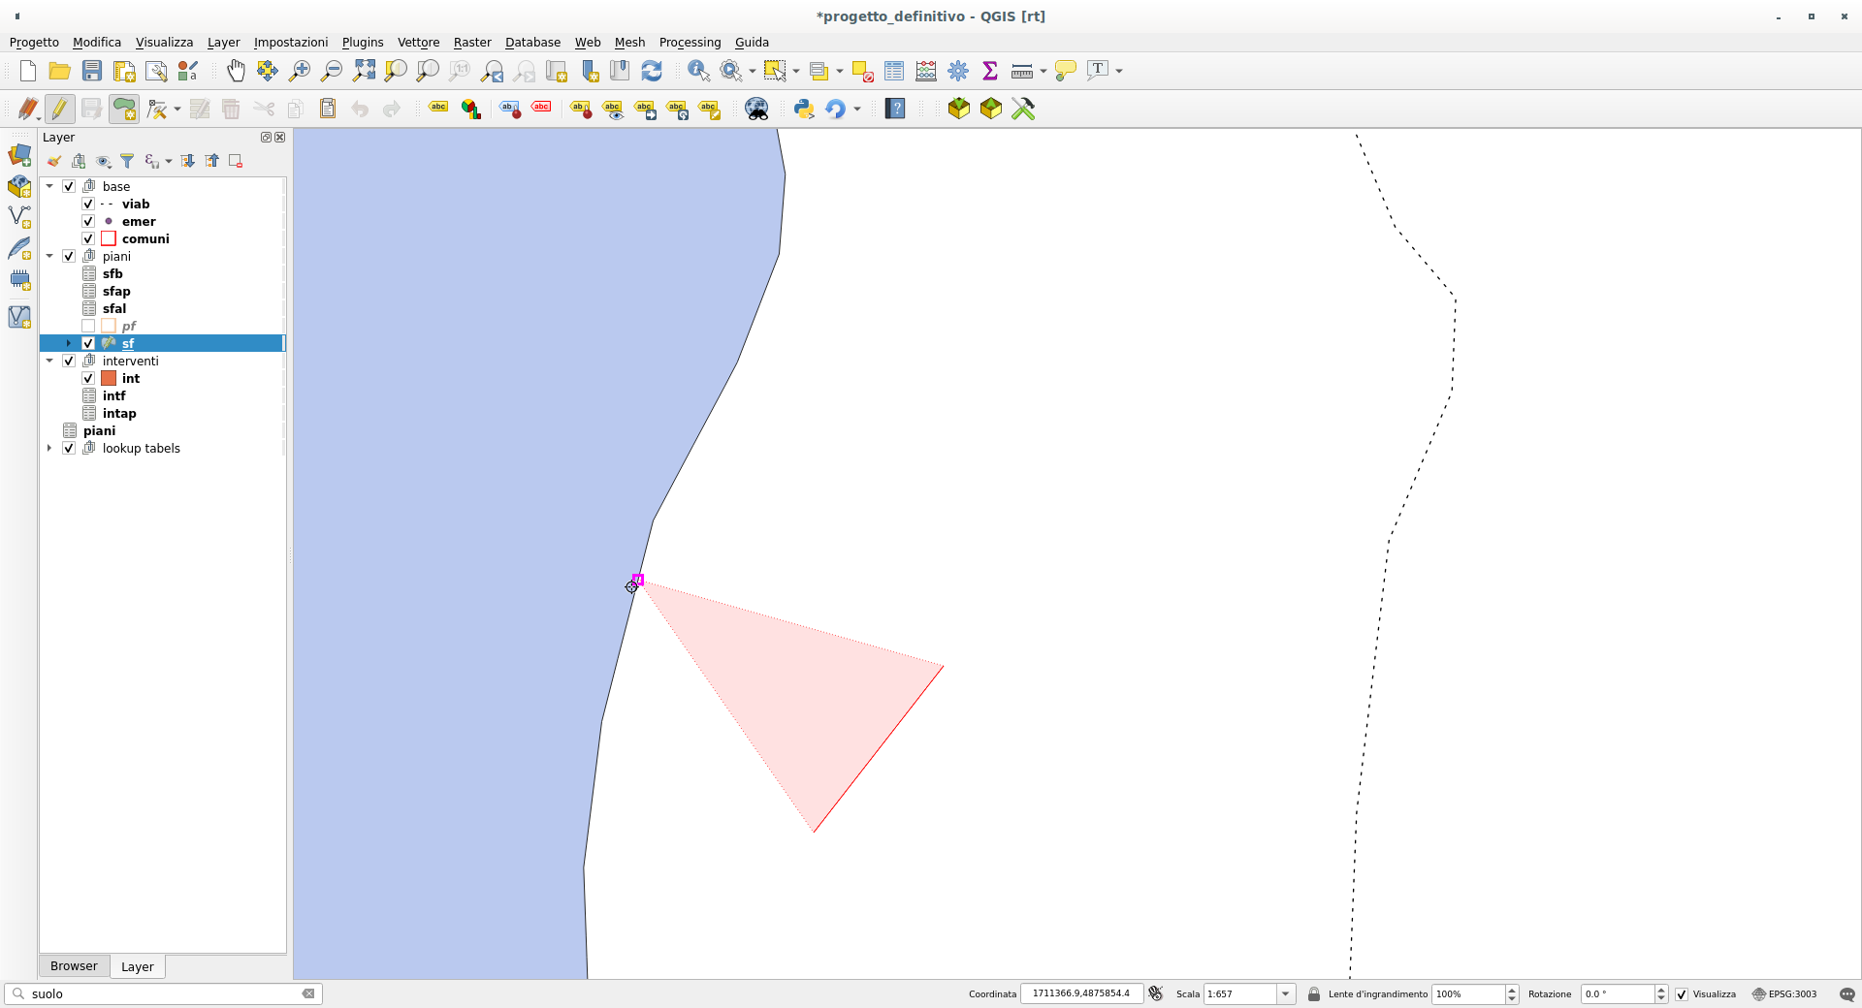The image size is (1862, 1008).
Task: Switch to the Browser tab
Action: click(74, 966)
